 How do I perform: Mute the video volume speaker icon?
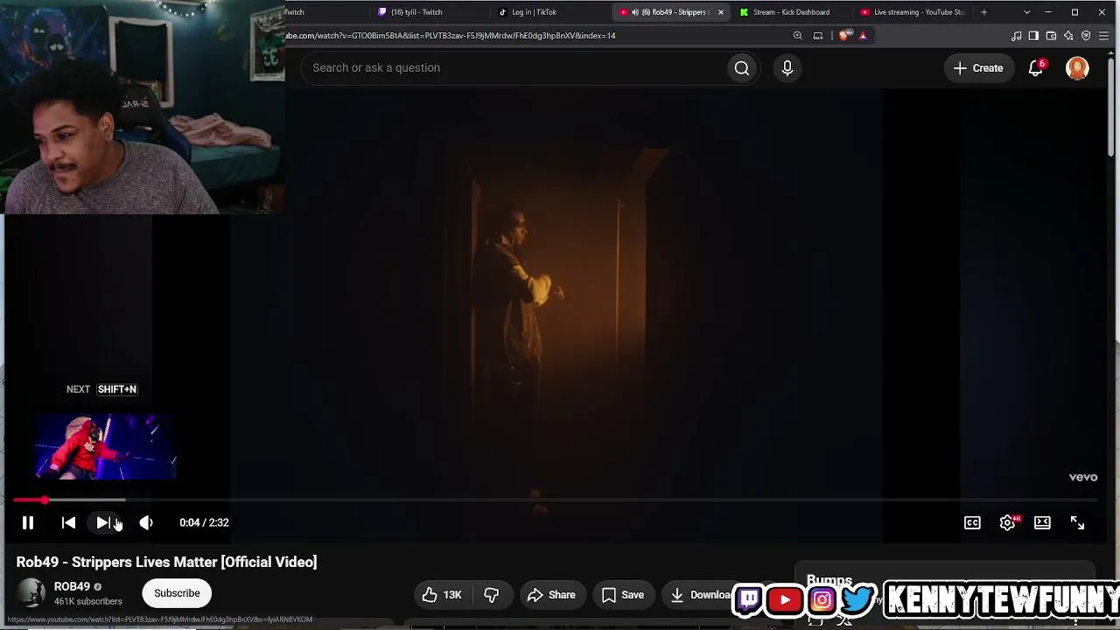(146, 522)
